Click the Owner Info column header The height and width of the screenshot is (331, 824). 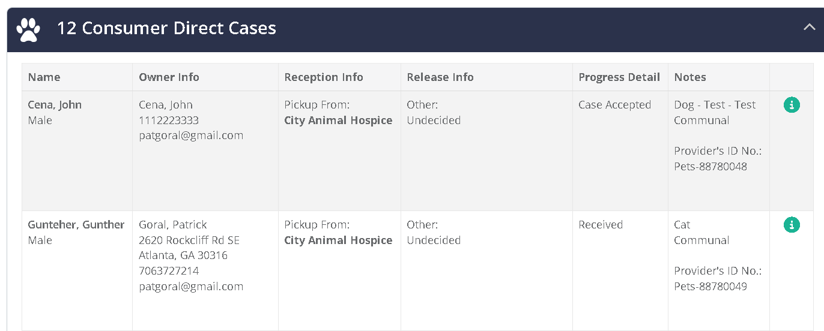[169, 77]
